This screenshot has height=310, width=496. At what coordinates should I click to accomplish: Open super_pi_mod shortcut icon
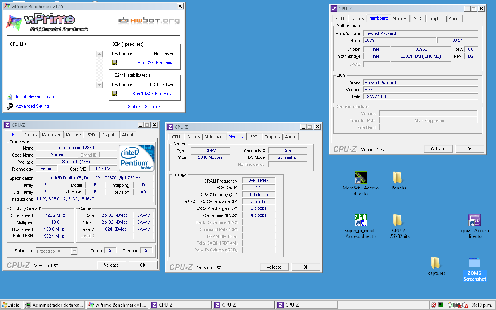point(360,220)
